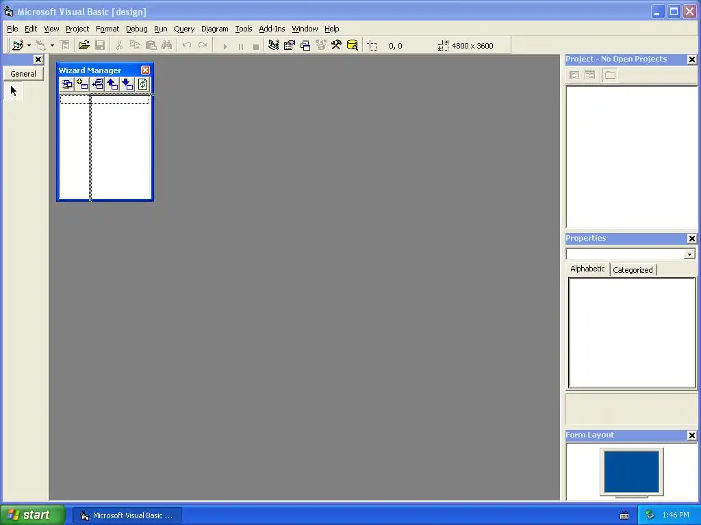Click the Windows Start button
The width and height of the screenshot is (701, 525).
click(32, 515)
